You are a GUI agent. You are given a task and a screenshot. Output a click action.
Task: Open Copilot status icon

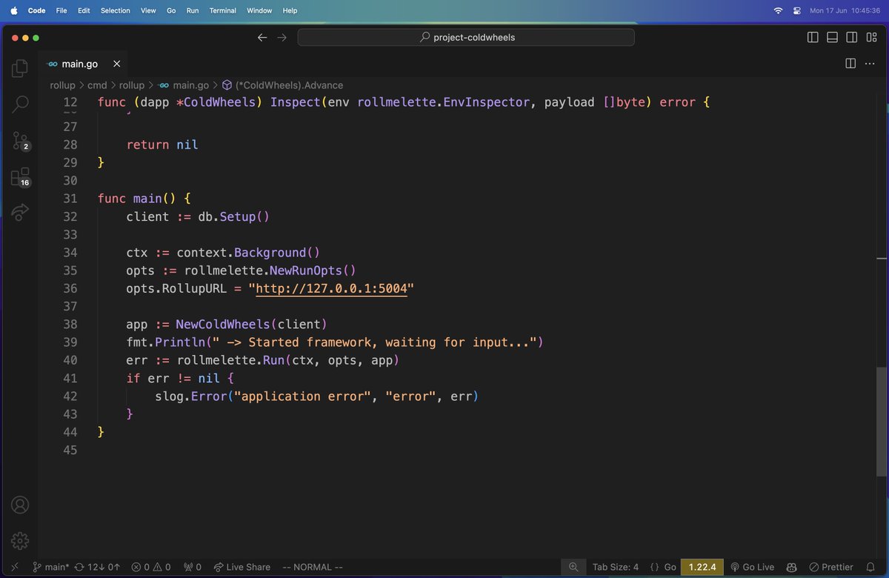click(791, 567)
